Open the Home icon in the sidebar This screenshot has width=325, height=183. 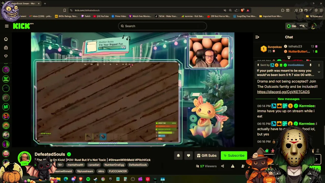[6, 39]
